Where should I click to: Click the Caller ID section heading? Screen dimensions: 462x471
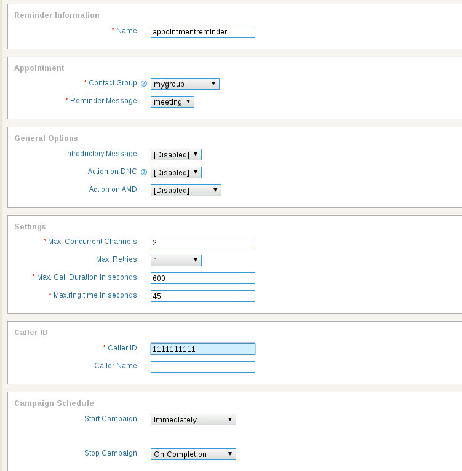(31, 333)
